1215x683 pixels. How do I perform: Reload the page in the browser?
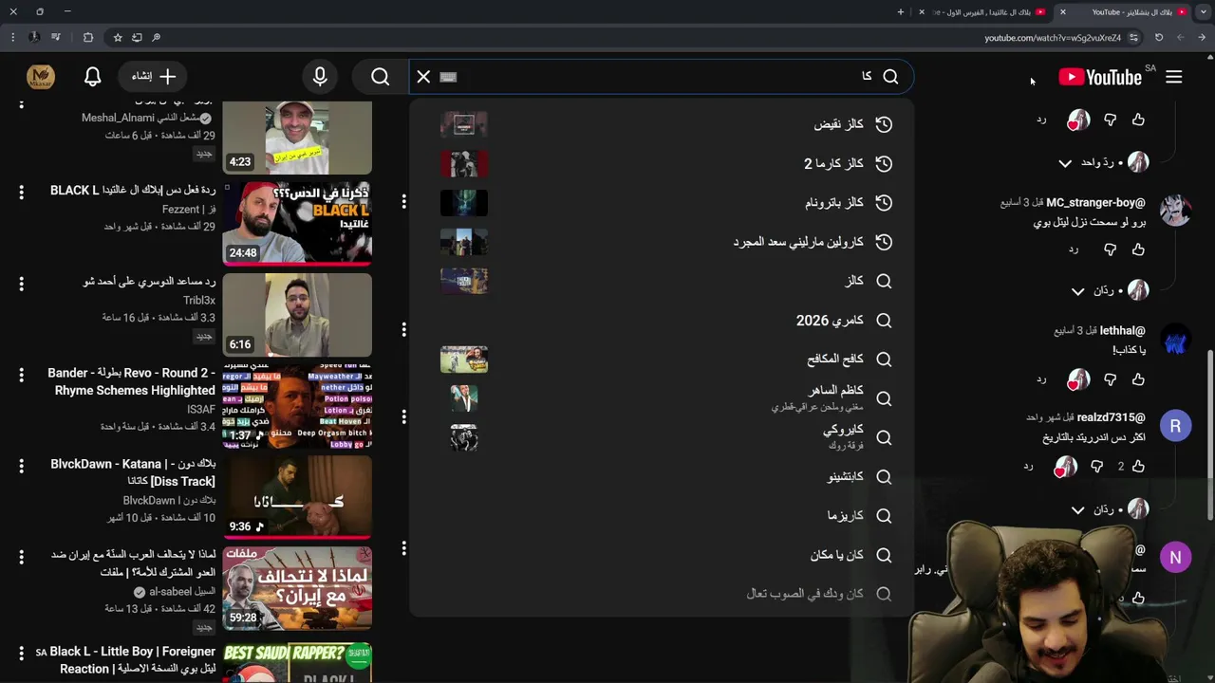click(1158, 38)
